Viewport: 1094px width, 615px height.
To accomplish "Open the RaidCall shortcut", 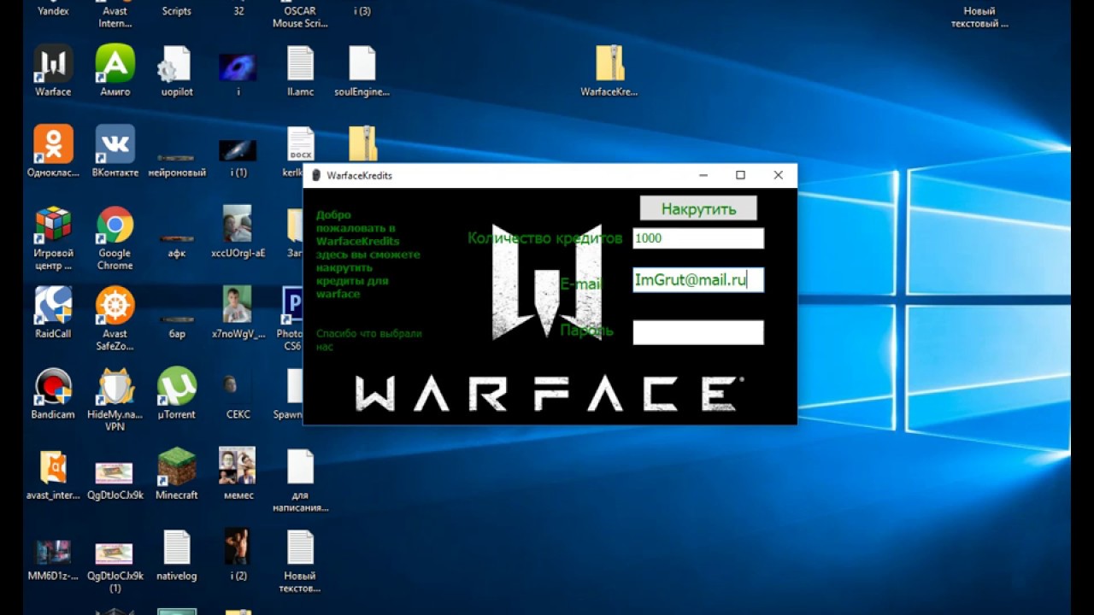I will click(53, 313).
